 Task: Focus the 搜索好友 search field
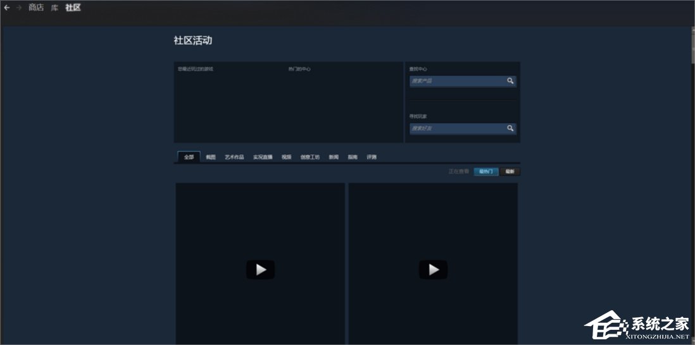[457, 128]
